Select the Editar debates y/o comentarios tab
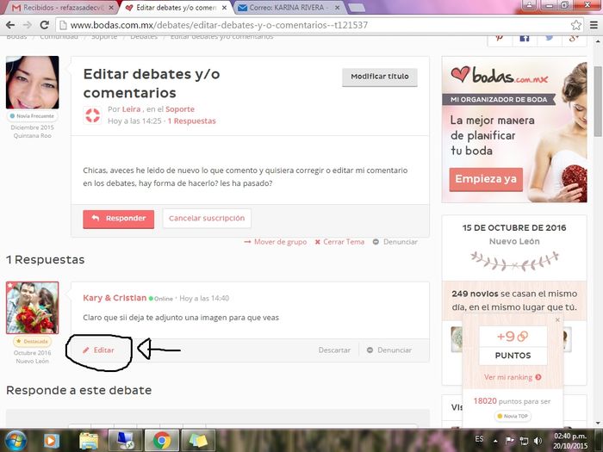 click(175, 8)
